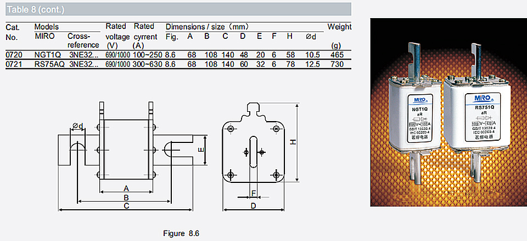Click the Ød value "10.5"

point(313,55)
